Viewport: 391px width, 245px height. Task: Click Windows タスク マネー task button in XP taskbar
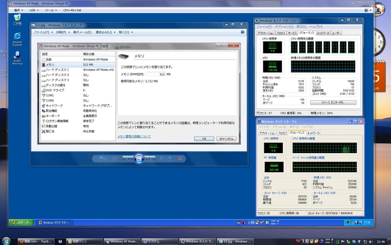click(x=55, y=222)
